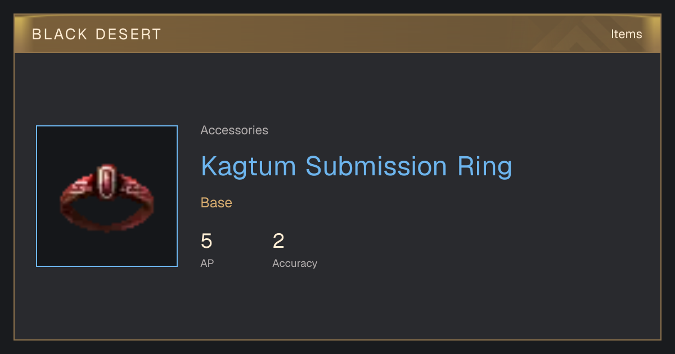
Task: Click the BLACK DESERT header title
Action: [97, 34]
